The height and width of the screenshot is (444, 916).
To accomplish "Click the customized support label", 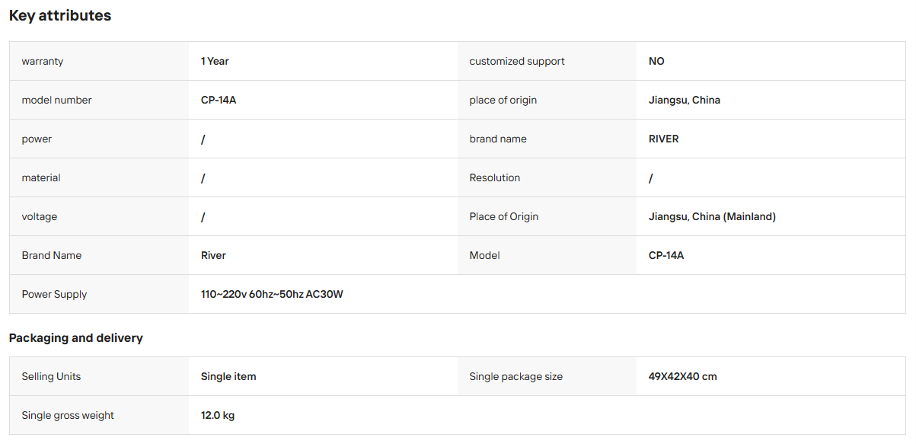I will pyautogui.click(x=517, y=61).
